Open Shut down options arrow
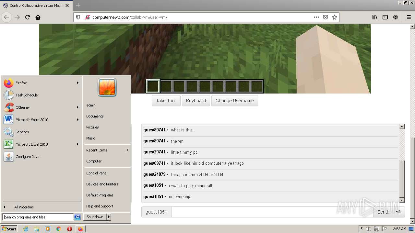 (109, 217)
